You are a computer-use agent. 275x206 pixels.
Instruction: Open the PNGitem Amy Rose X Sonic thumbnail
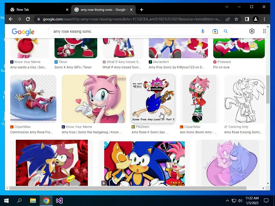[153, 99]
